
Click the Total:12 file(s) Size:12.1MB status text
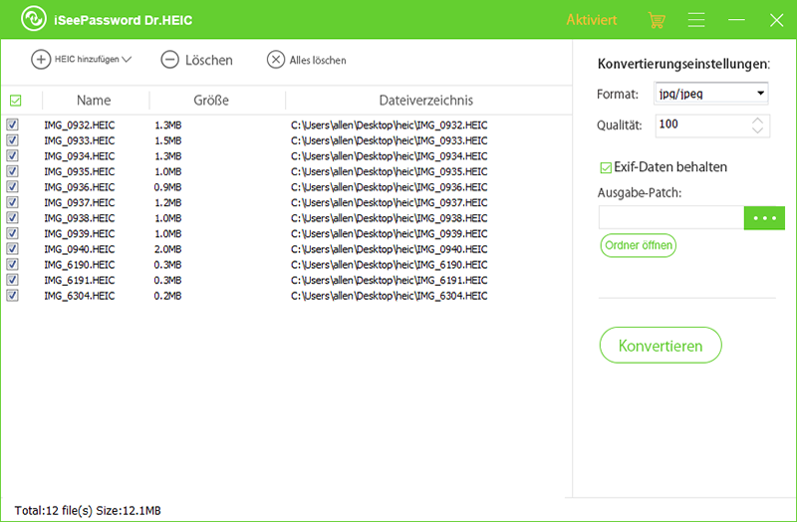[x=88, y=510]
